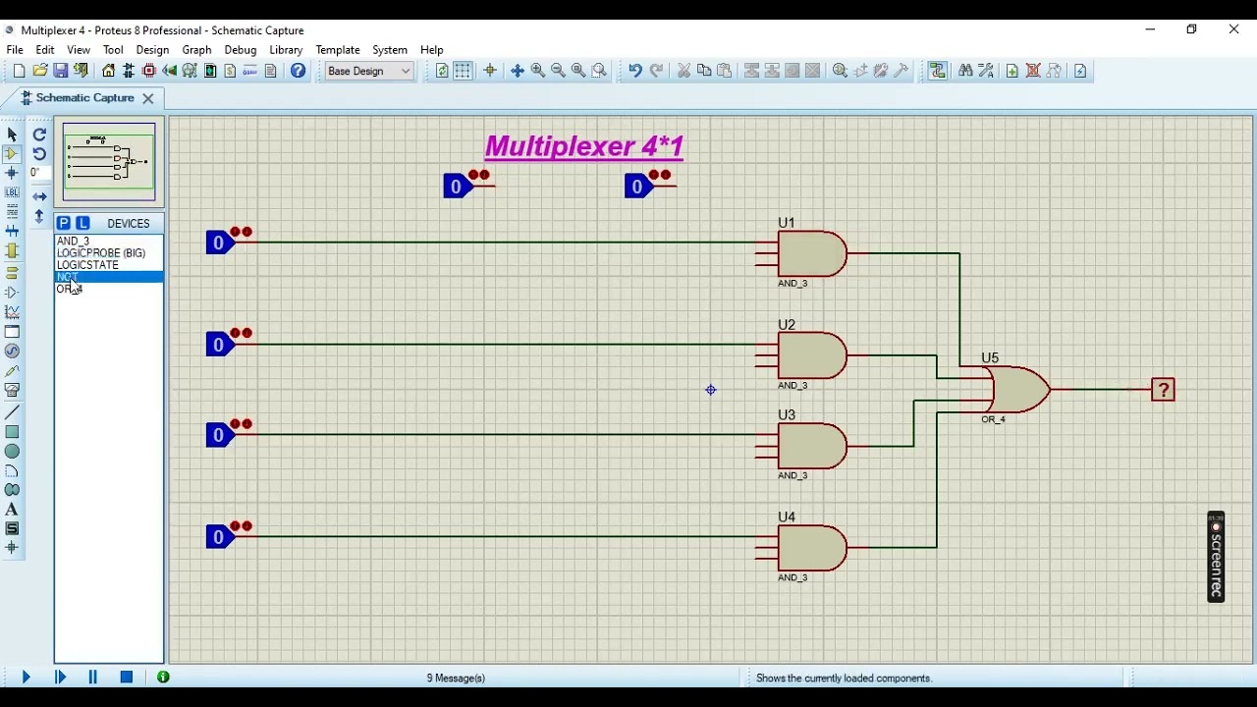Choose the 2D text tool
This screenshot has height=707, width=1257.
click(12, 510)
